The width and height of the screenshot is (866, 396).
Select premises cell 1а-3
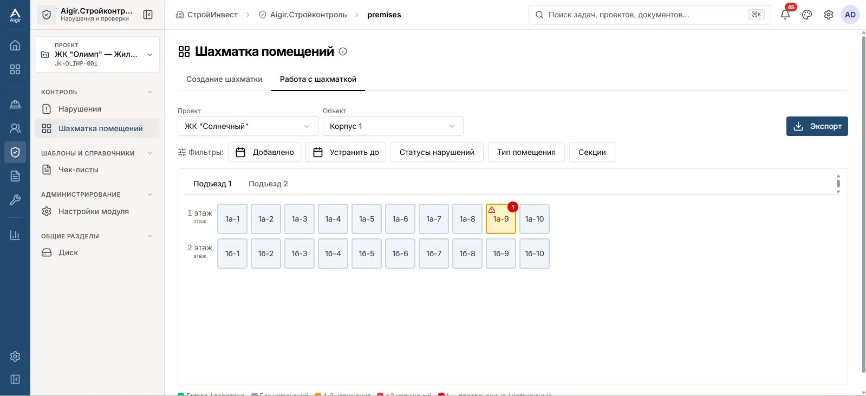299,219
